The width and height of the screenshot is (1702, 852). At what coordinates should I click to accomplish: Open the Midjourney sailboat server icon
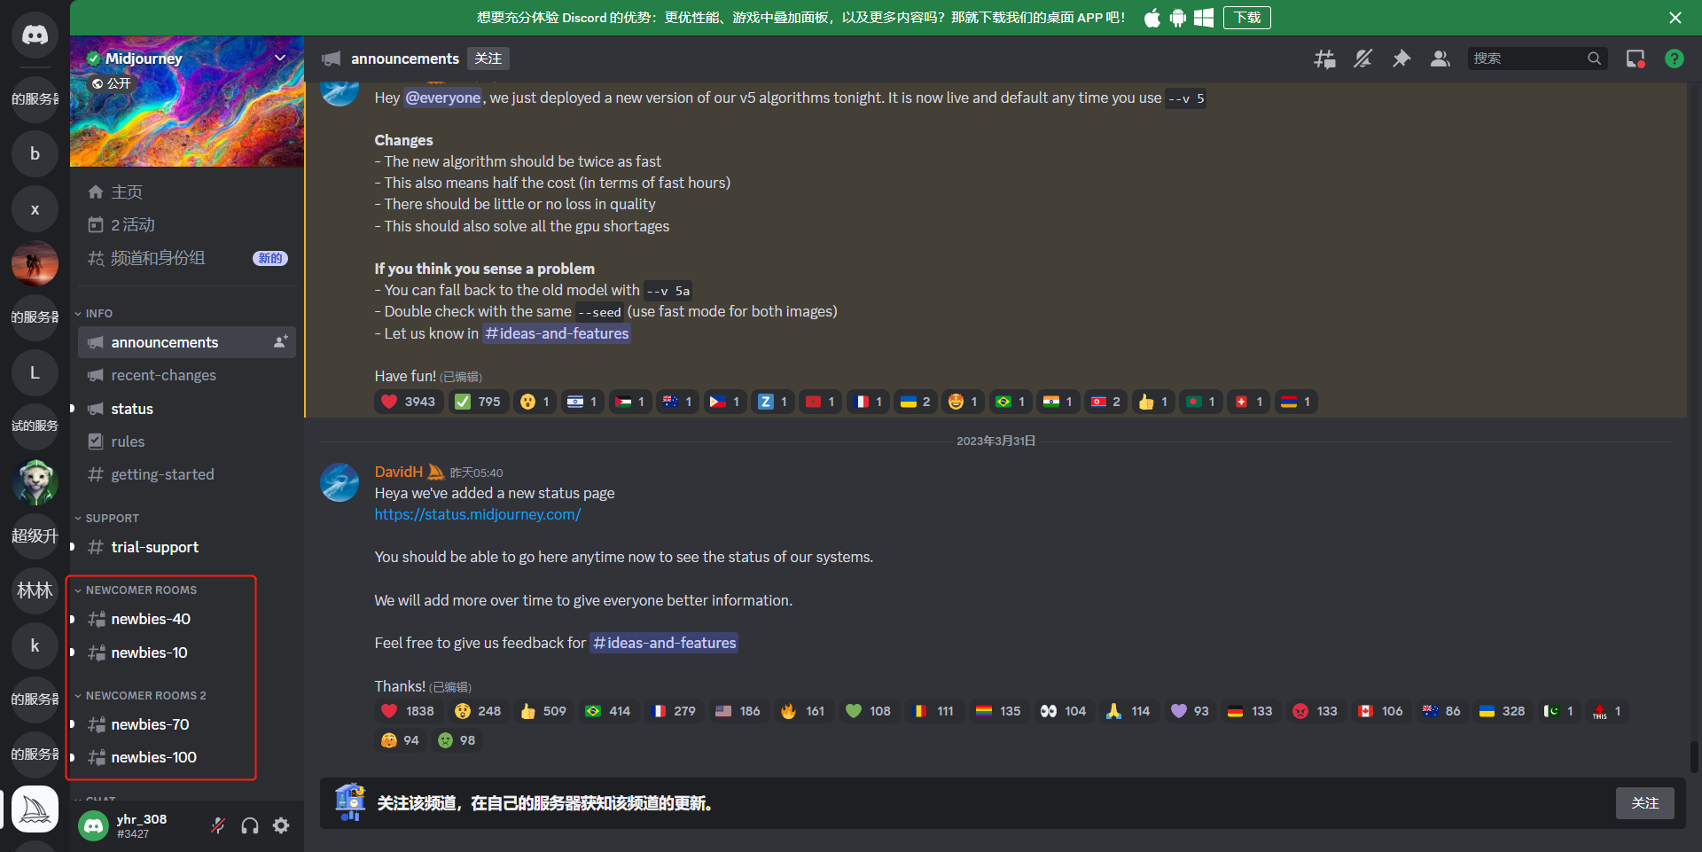pyautogui.click(x=35, y=809)
